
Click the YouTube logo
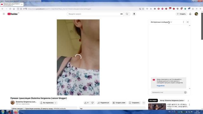pyautogui.click(x=13, y=14)
